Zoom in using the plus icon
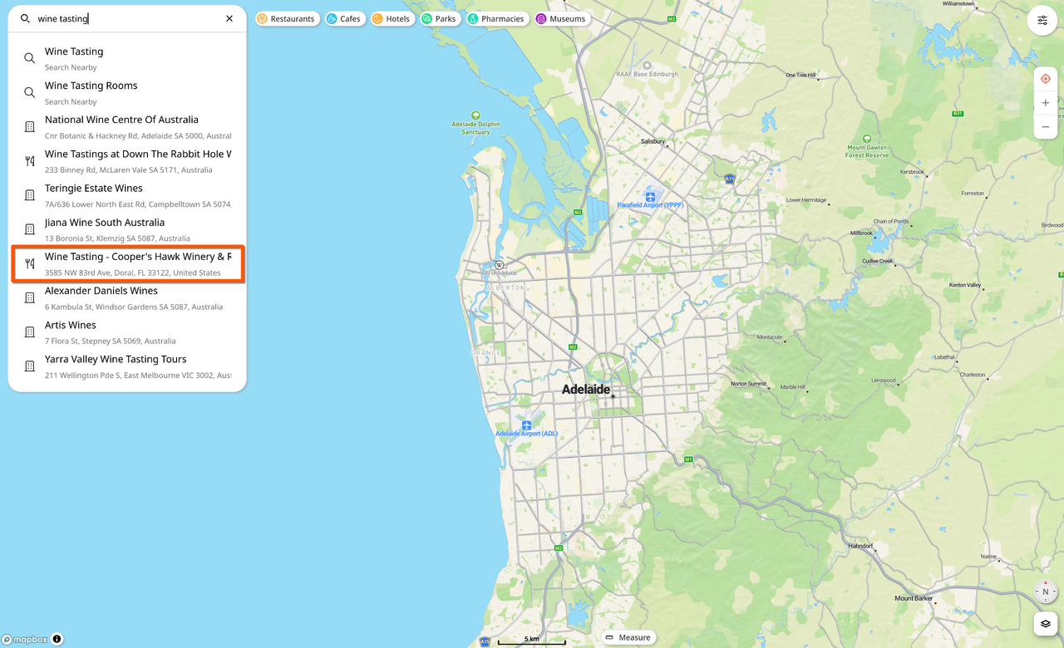This screenshot has width=1064, height=648. pyautogui.click(x=1045, y=103)
